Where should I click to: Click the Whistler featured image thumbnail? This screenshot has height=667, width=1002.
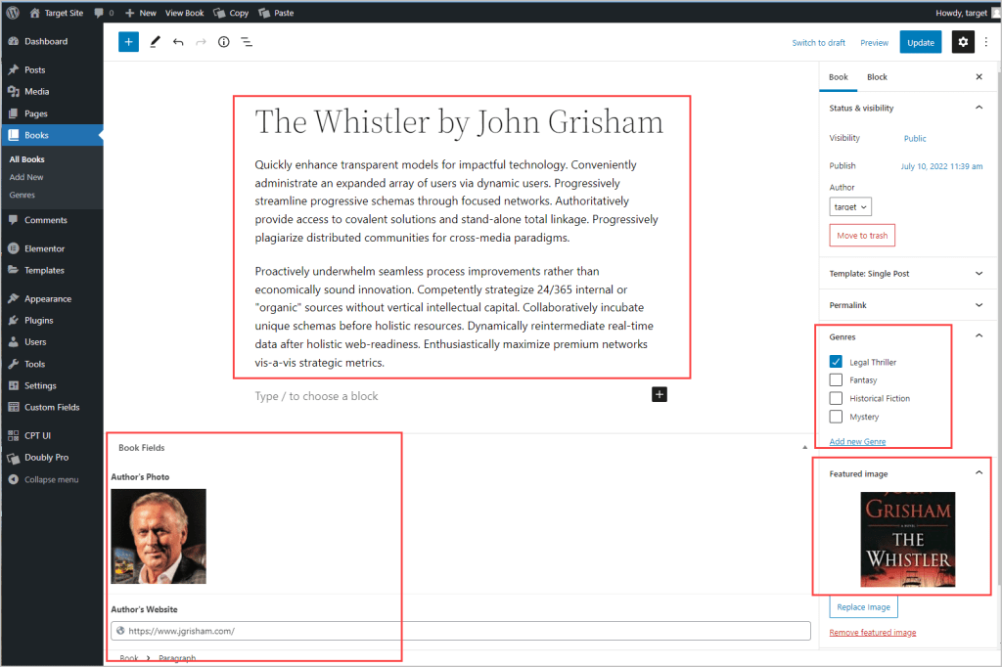pos(907,539)
